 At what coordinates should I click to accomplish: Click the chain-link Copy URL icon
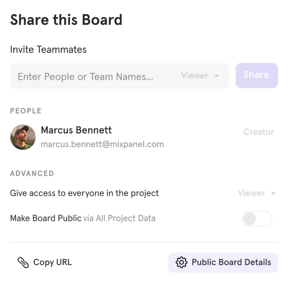coord(23,262)
